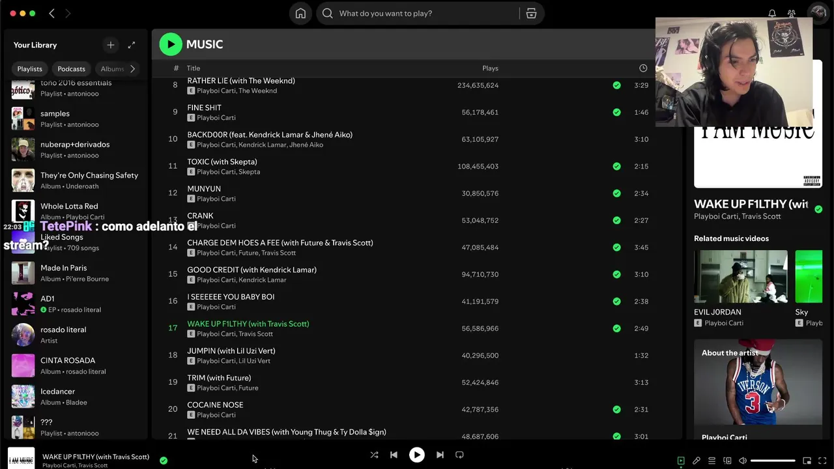Toggle saved checkmark for RATHER LIE
The image size is (834, 469).
point(616,85)
